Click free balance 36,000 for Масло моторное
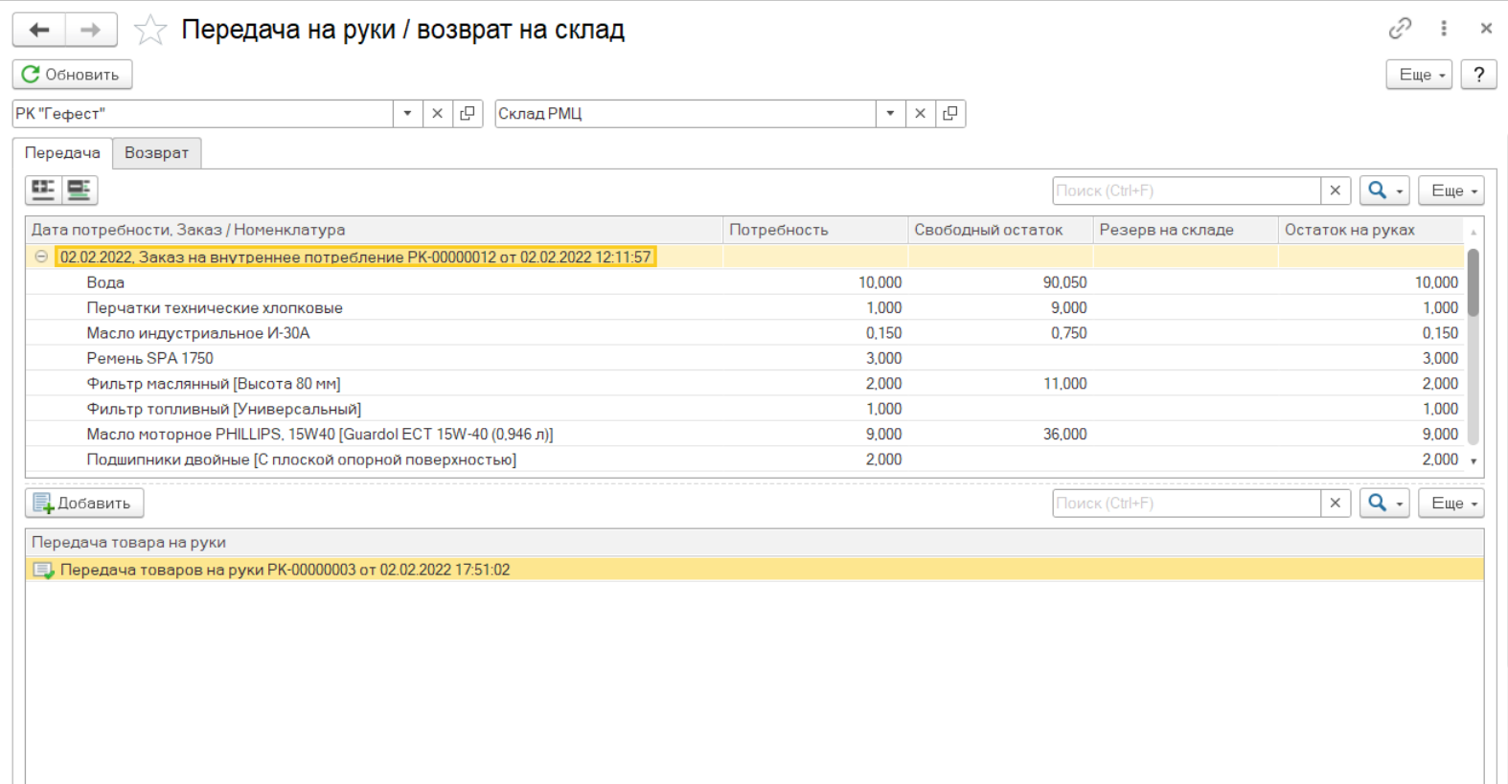This screenshot has height=784, width=1508. (1064, 435)
